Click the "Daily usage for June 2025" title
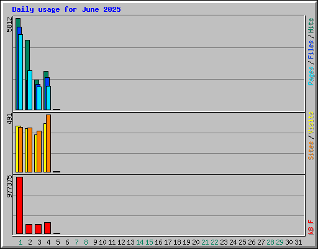 click(x=66, y=9)
